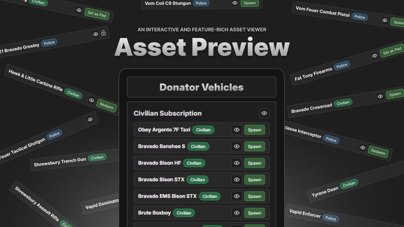This screenshot has height=227, width=404.
Task: Spawn the Vom Coil C9 Stungun
Action: tap(250, 3)
